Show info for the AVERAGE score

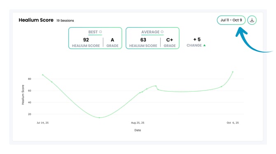[162, 32]
